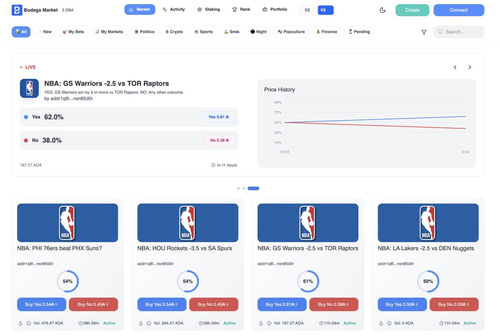This screenshot has height=336, width=500.
Task: Click the Bodega Market logo icon
Action: tap(17, 10)
